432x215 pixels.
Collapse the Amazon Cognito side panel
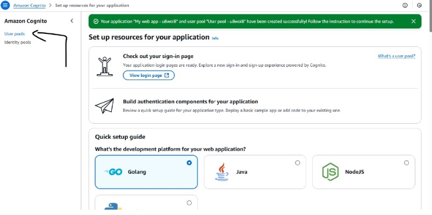[x=72, y=20]
